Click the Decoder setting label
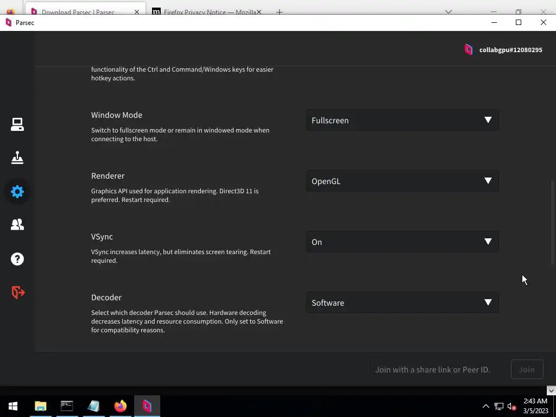556x417 pixels. tap(106, 298)
